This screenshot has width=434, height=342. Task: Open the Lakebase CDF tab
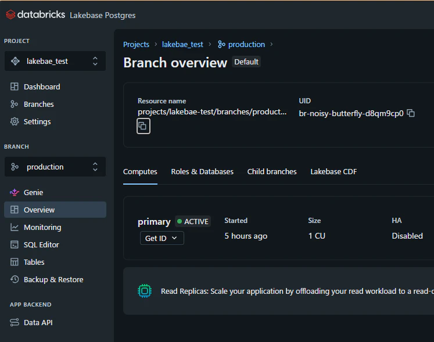(333, 171)
